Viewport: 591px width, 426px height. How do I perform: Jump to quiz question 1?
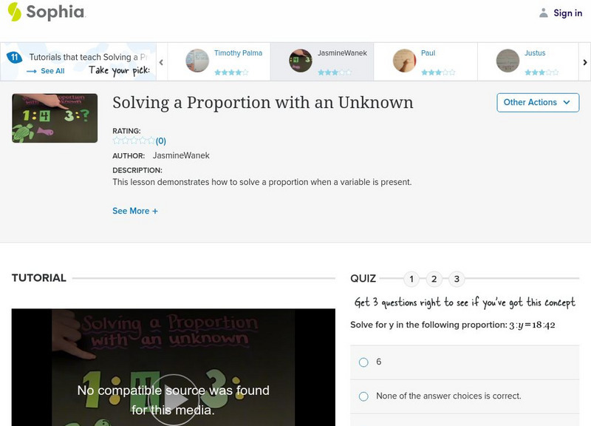coord(411,279)
